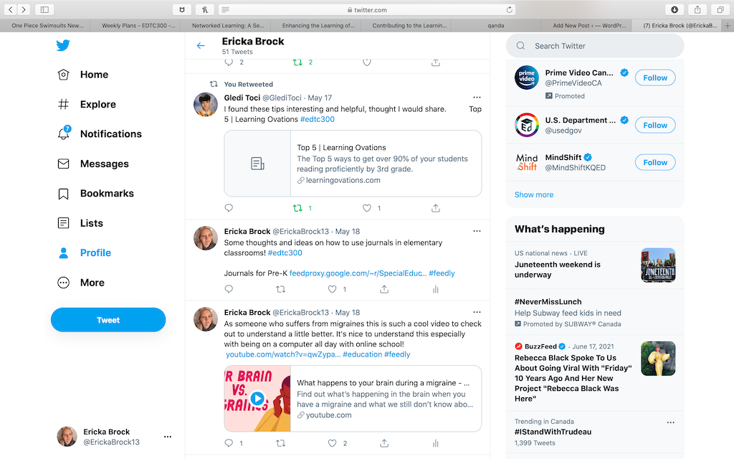Switch to the Weekly Plans - EDTC300 tab
Image resolution: width=734 pixels, height=459 pixels.
(x=138, y=25)
